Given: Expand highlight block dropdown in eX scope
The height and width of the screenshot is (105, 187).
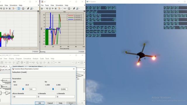Looking at the screenshot, I should (61, 8).
